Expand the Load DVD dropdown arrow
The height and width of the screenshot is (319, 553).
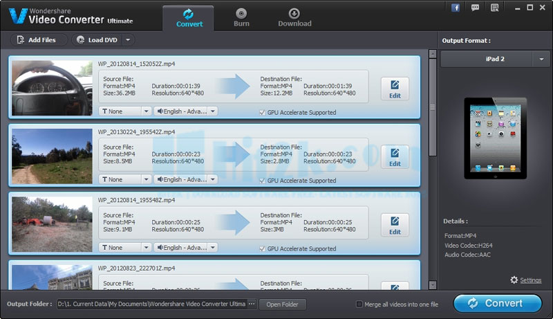point(129,40)
